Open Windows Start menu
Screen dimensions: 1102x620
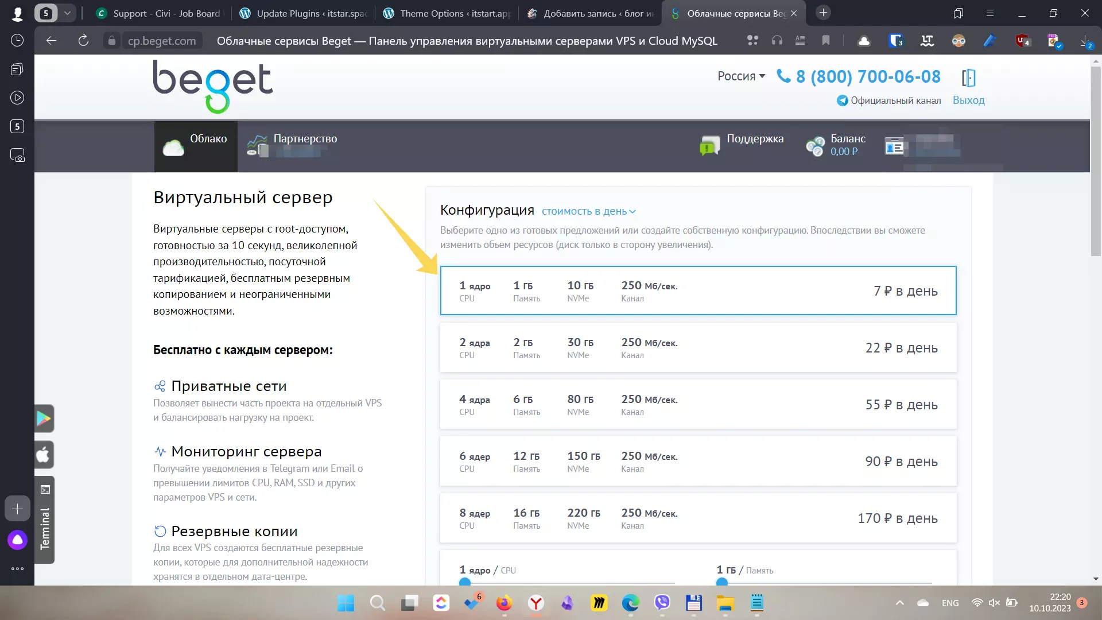click(346, 603)
